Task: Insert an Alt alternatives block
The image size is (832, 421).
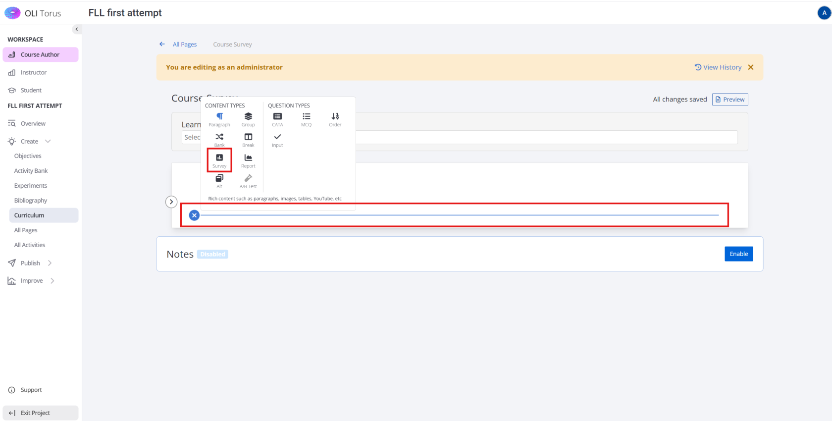Action: coord(219,181)
